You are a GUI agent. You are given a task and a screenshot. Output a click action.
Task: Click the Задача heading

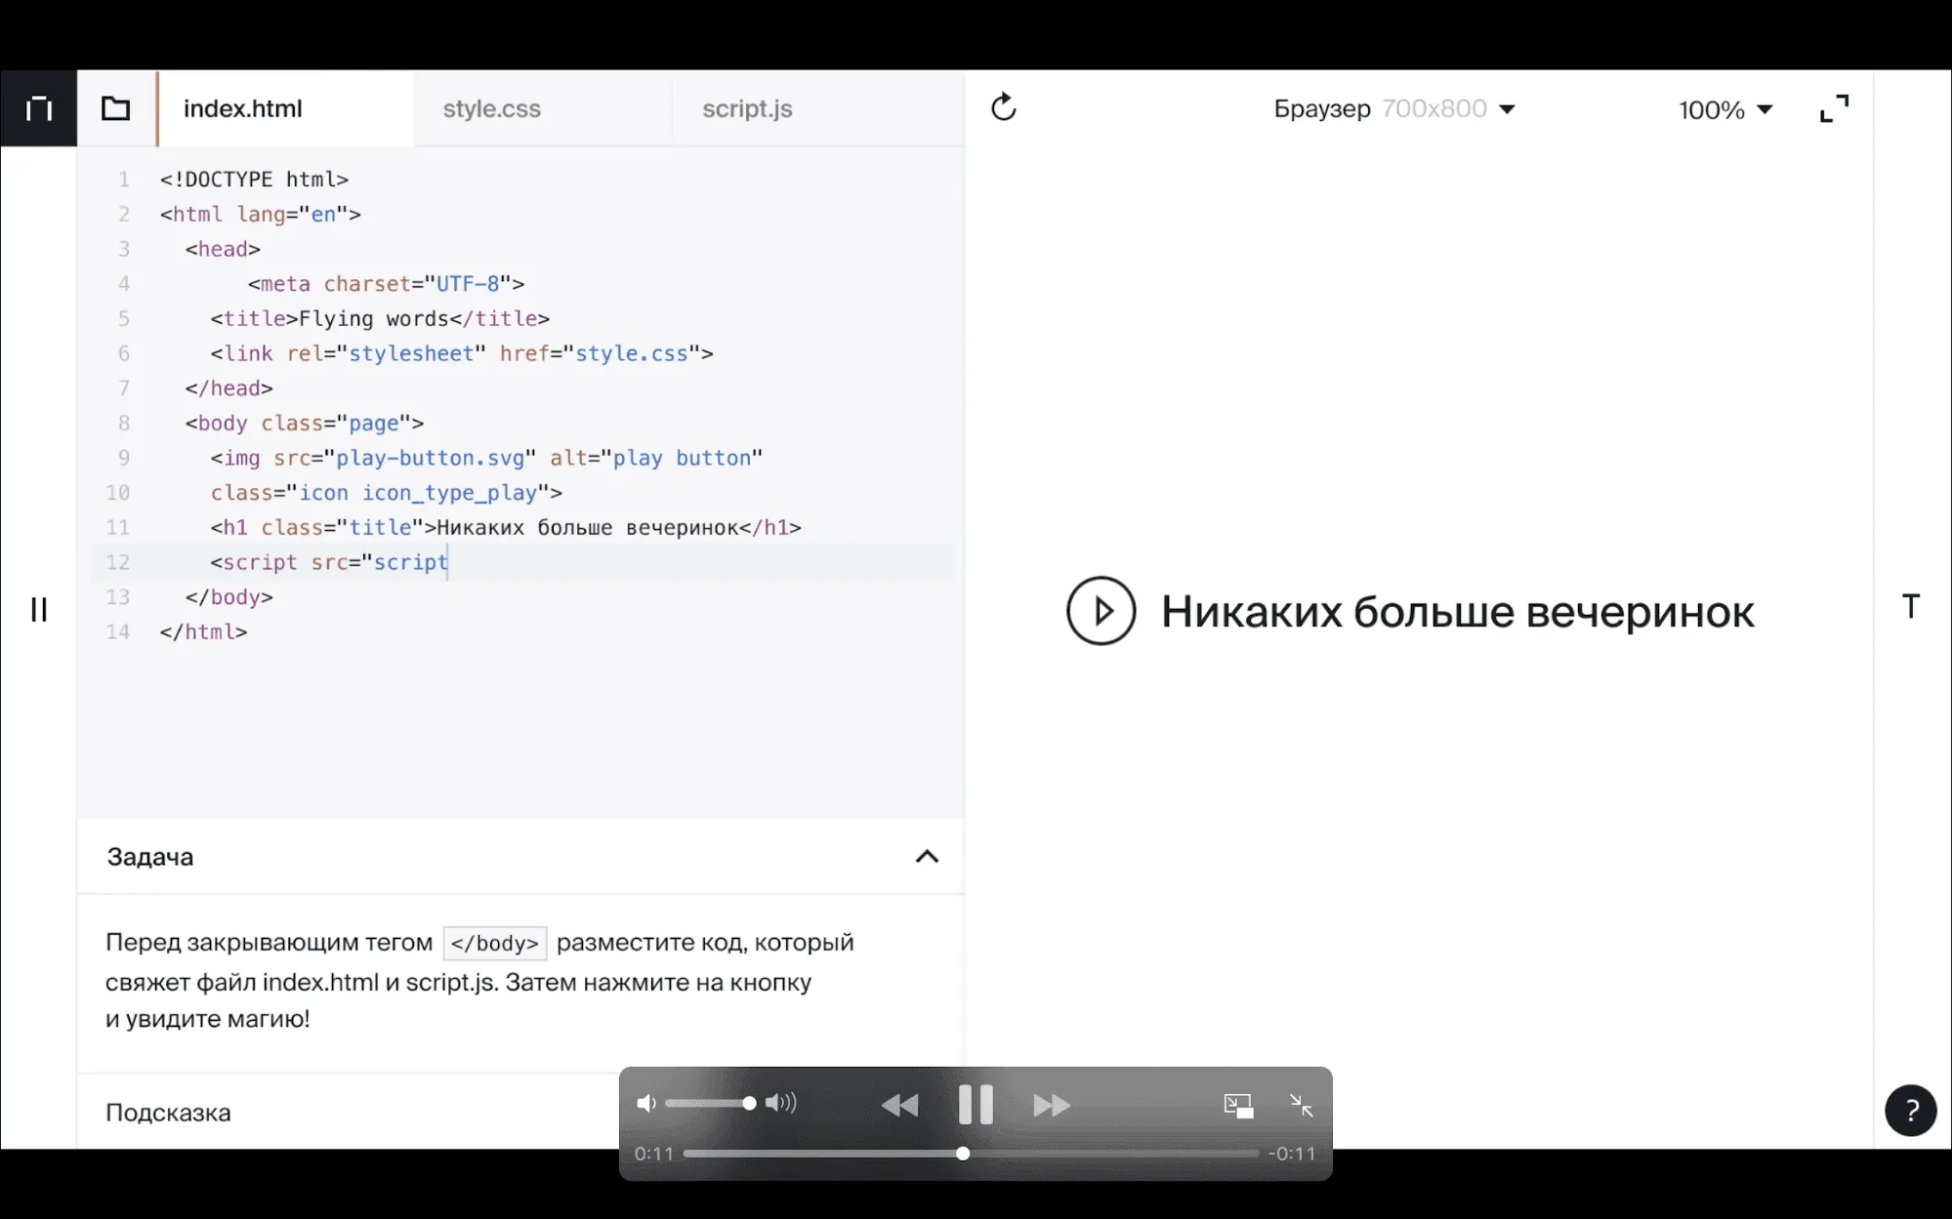click(150, 857)
